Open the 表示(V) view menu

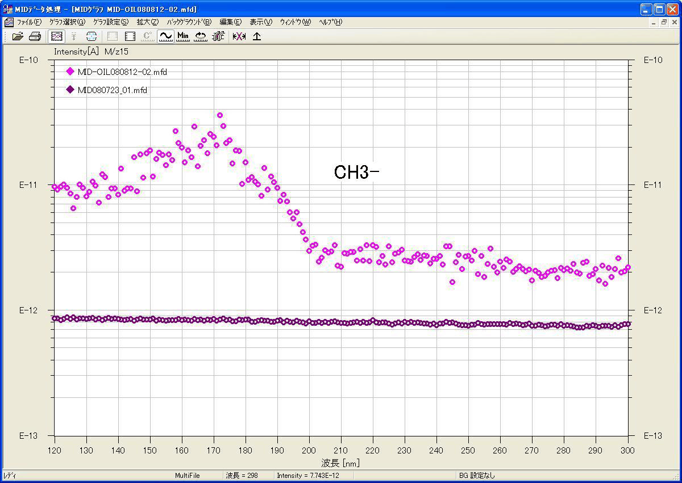[261, 22]
